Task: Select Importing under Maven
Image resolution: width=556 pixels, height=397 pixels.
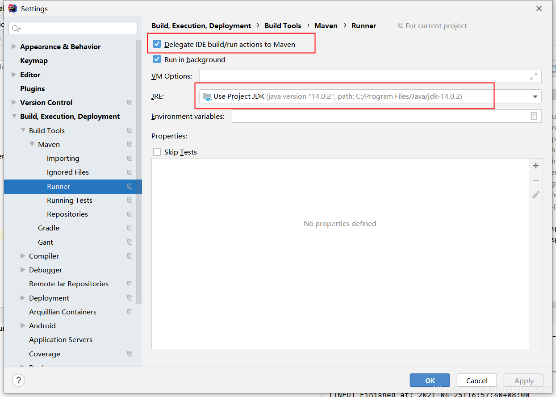Action: coord(63,158)
